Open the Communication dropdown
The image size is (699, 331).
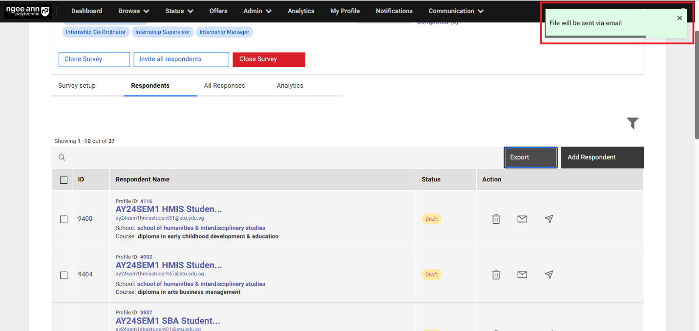click(x=455, y=11)
